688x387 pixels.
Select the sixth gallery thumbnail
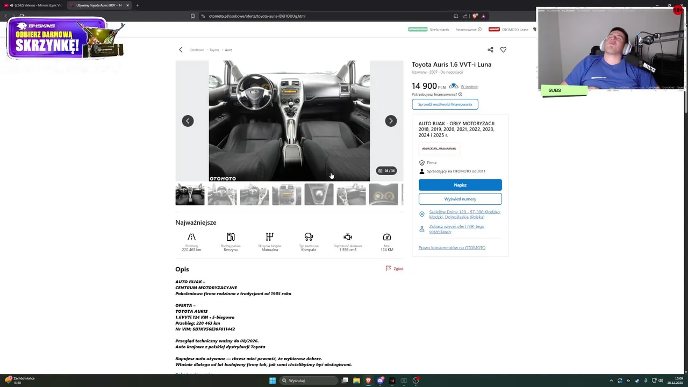tap(351, 195)
